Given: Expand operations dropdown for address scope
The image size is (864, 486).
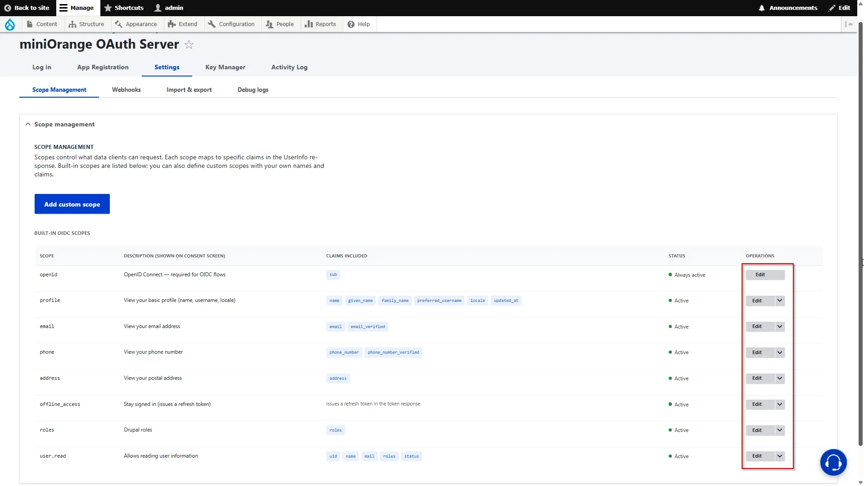Looking at the screenshot, I should [780, 378].
